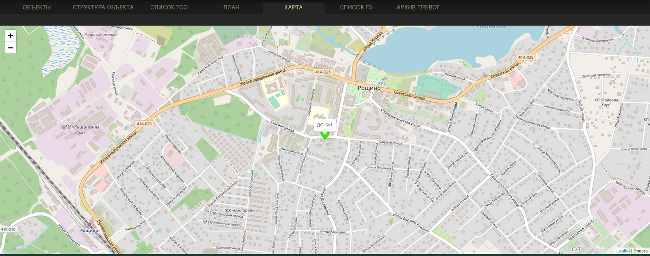
Task: Click the 41К-210 road shield
Action: (x=9, y=229)
